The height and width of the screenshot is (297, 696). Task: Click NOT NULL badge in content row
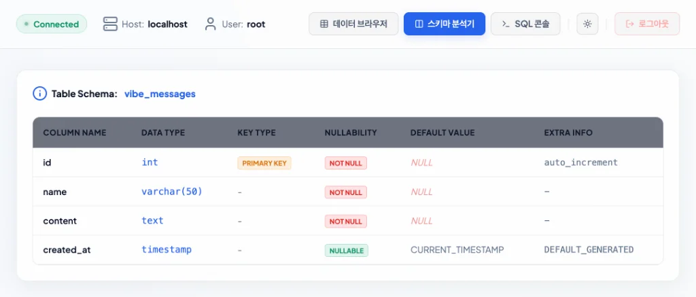pyautogui.click(x=346, y=221)
